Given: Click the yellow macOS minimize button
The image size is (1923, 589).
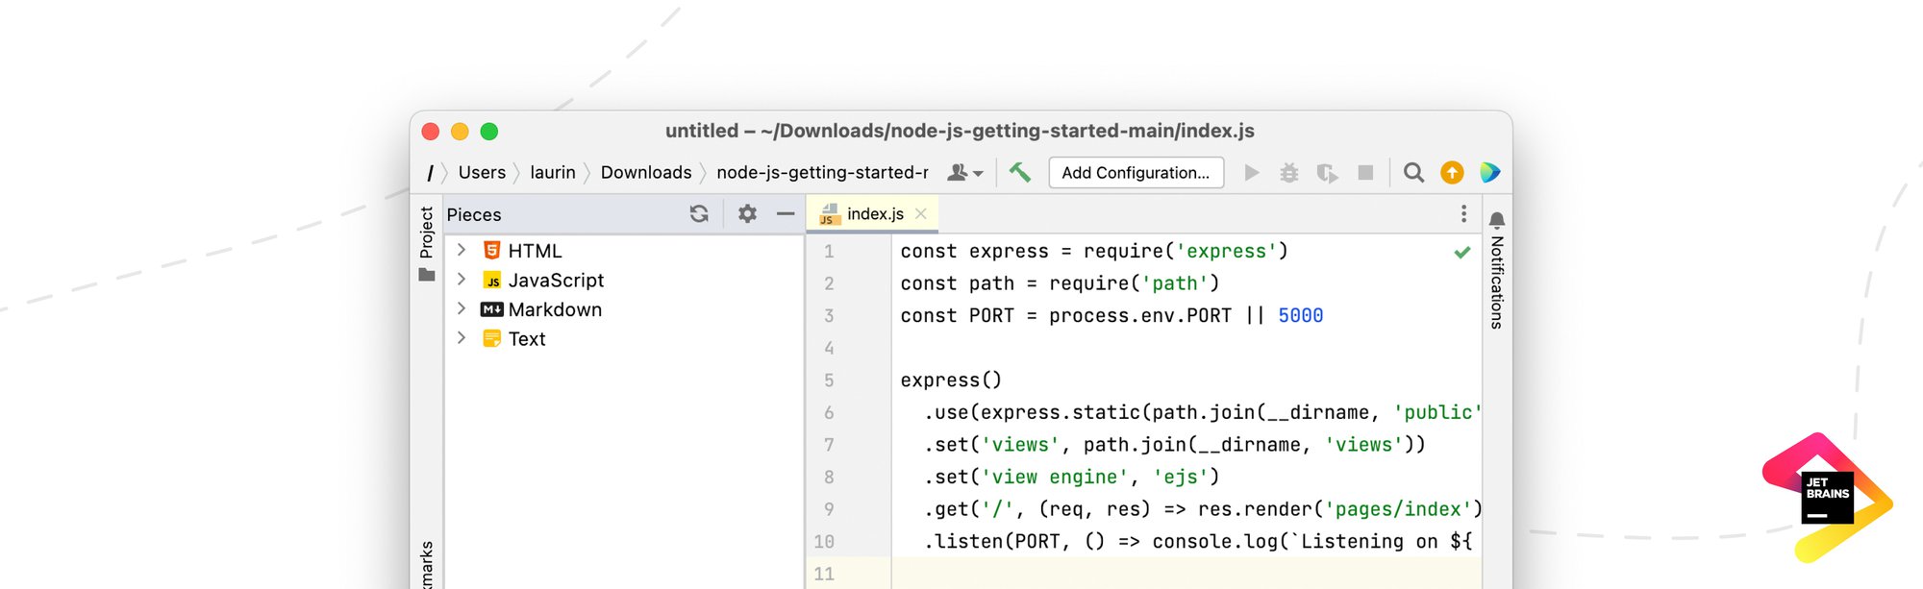Looking at the screenshot, I should coord(460,132).
